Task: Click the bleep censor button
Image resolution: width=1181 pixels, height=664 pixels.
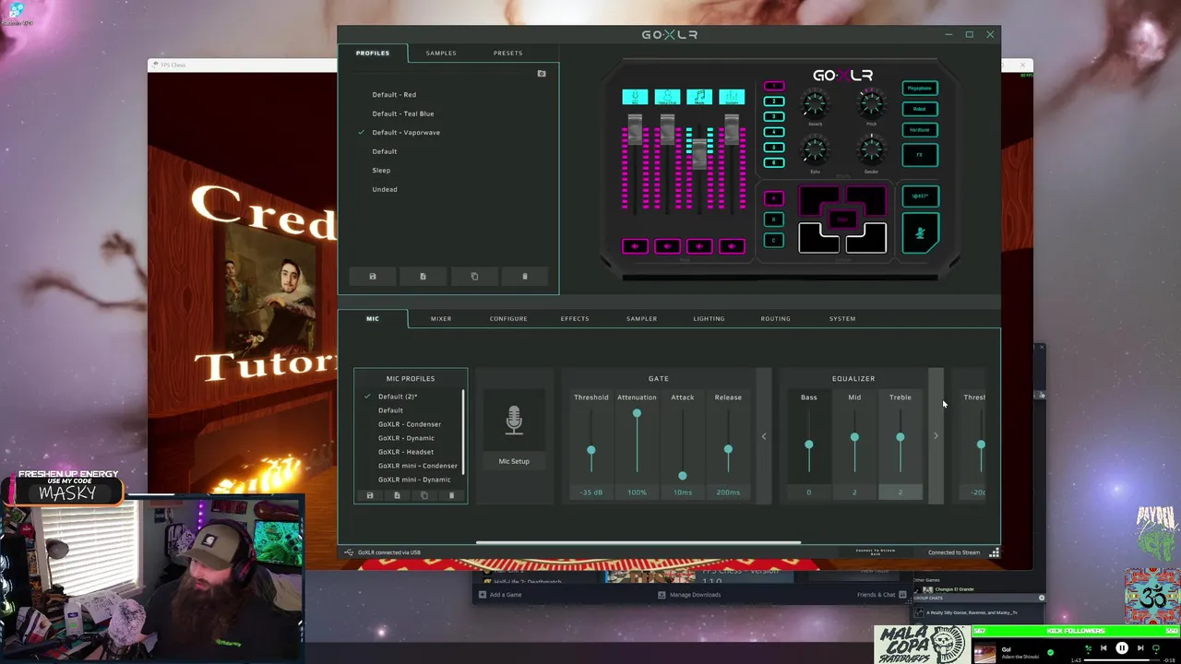Action: 920,196
